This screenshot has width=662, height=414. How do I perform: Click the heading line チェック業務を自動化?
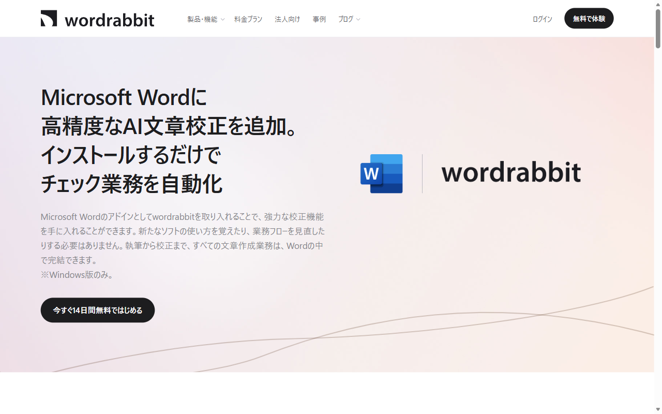[x=132, y=184]
